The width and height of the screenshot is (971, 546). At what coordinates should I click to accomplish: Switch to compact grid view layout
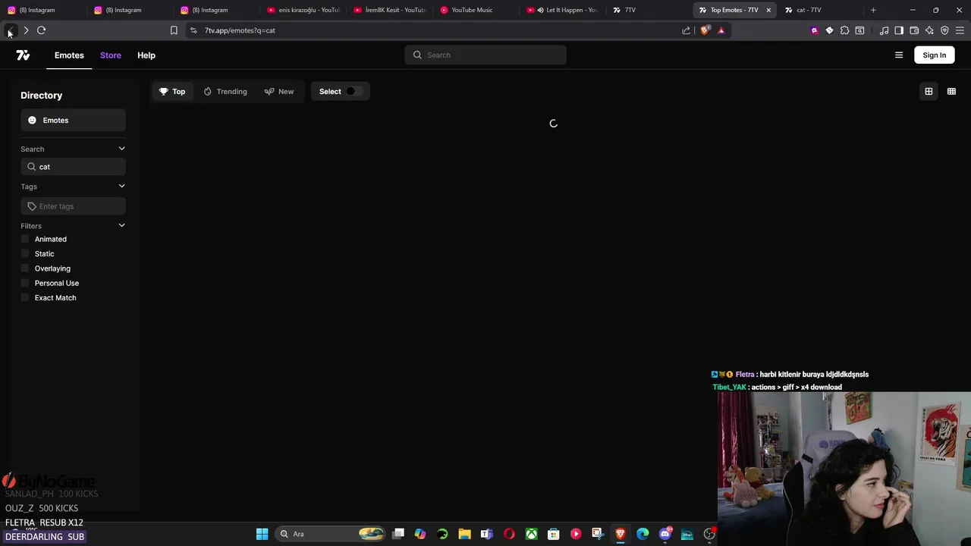951,92
